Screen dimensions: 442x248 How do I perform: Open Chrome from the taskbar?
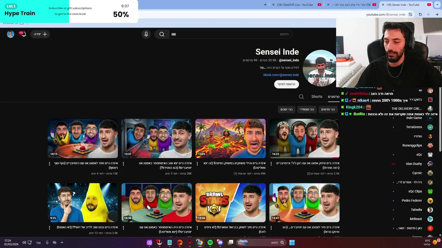click(200, 242)
